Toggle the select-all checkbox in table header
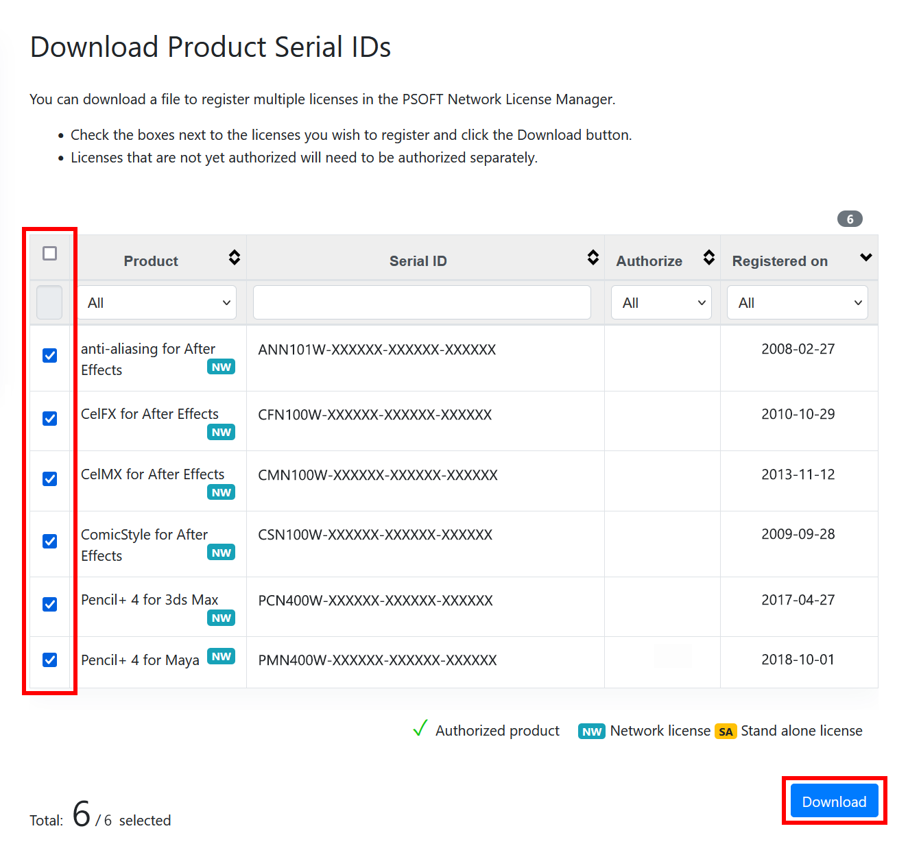The height and width of the screenshot is (857, 908). [50, 254]
